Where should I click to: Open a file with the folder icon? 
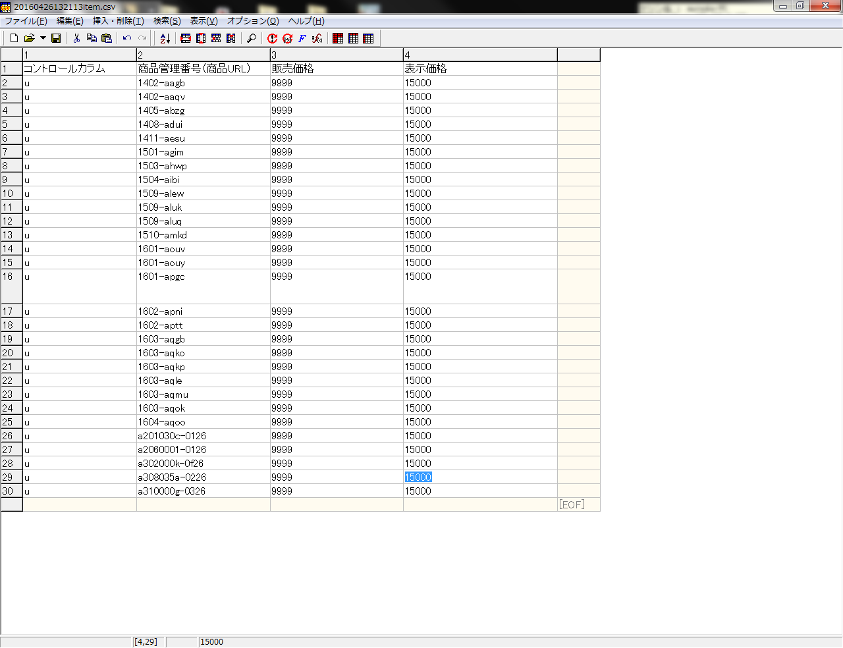(29, 38)
